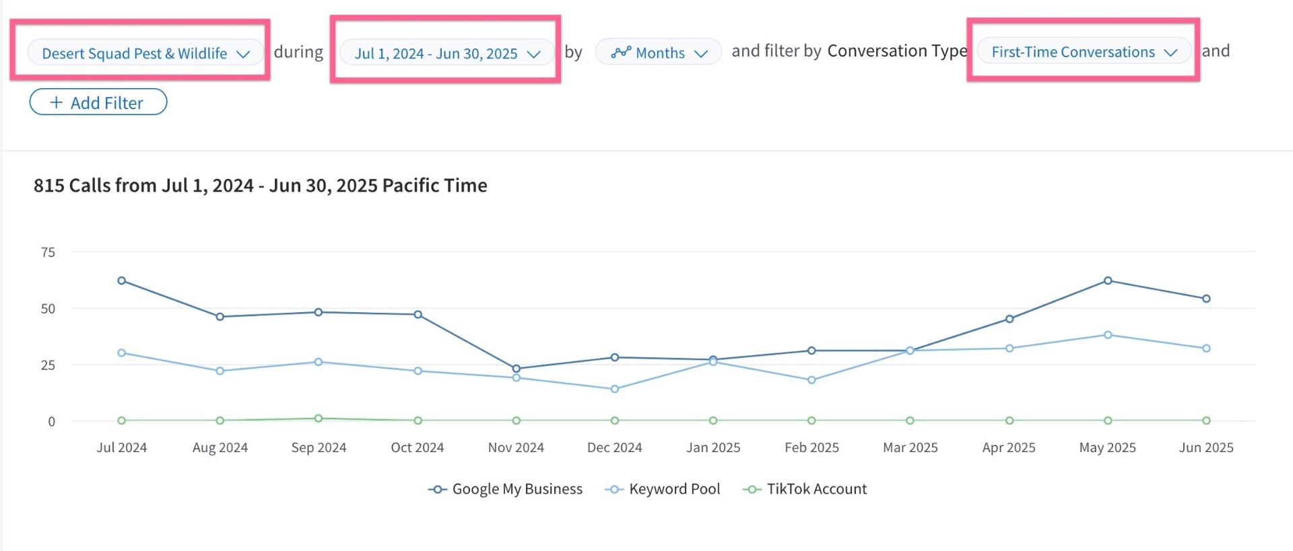
Task: Click Google My Business point at Nov 2024
Action: point(517,369)
